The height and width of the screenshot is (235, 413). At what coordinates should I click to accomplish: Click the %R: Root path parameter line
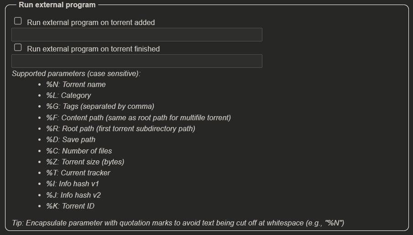pyautogui.click(x=120, y=129)
